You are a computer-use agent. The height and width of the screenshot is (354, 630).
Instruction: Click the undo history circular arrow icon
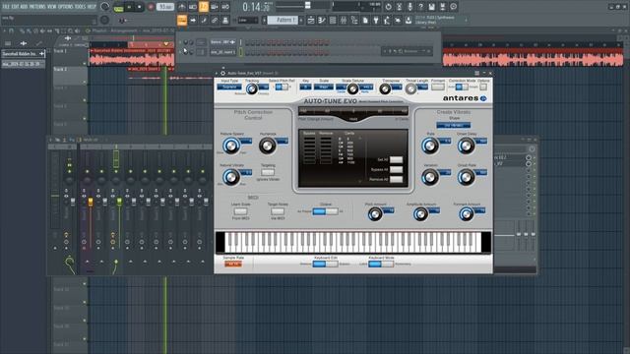(388, 7)
